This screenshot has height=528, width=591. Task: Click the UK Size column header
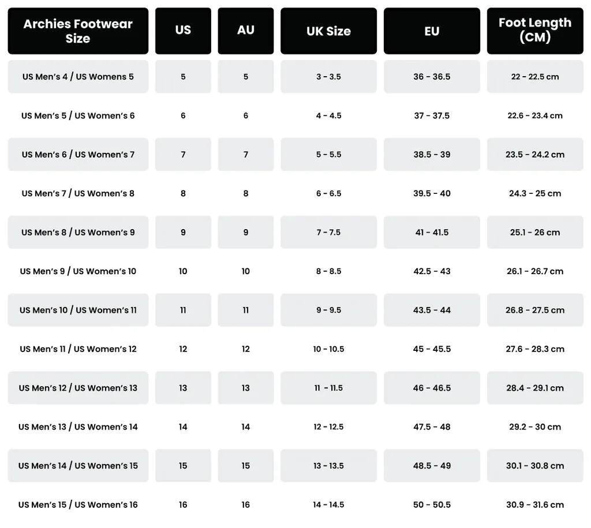point(328,31)
